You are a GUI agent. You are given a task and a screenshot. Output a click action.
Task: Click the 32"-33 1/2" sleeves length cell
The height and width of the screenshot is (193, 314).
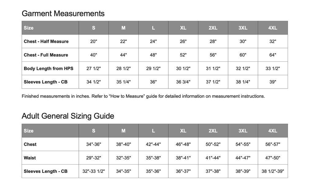pyautogui.click(x=94, y=171)
